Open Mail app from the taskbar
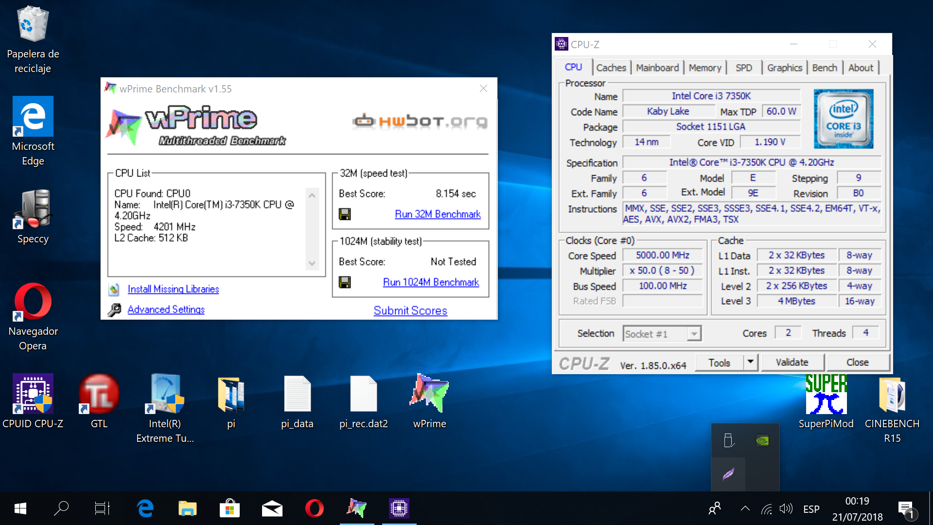The width and height of the screenshot is (933, 525). pos(272,508)
